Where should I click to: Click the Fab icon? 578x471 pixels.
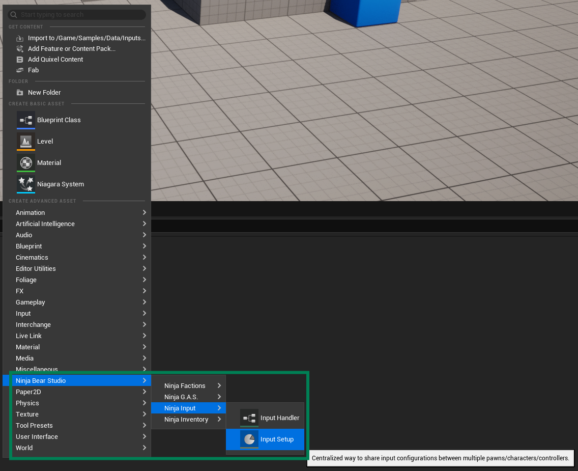click(20, 70)
